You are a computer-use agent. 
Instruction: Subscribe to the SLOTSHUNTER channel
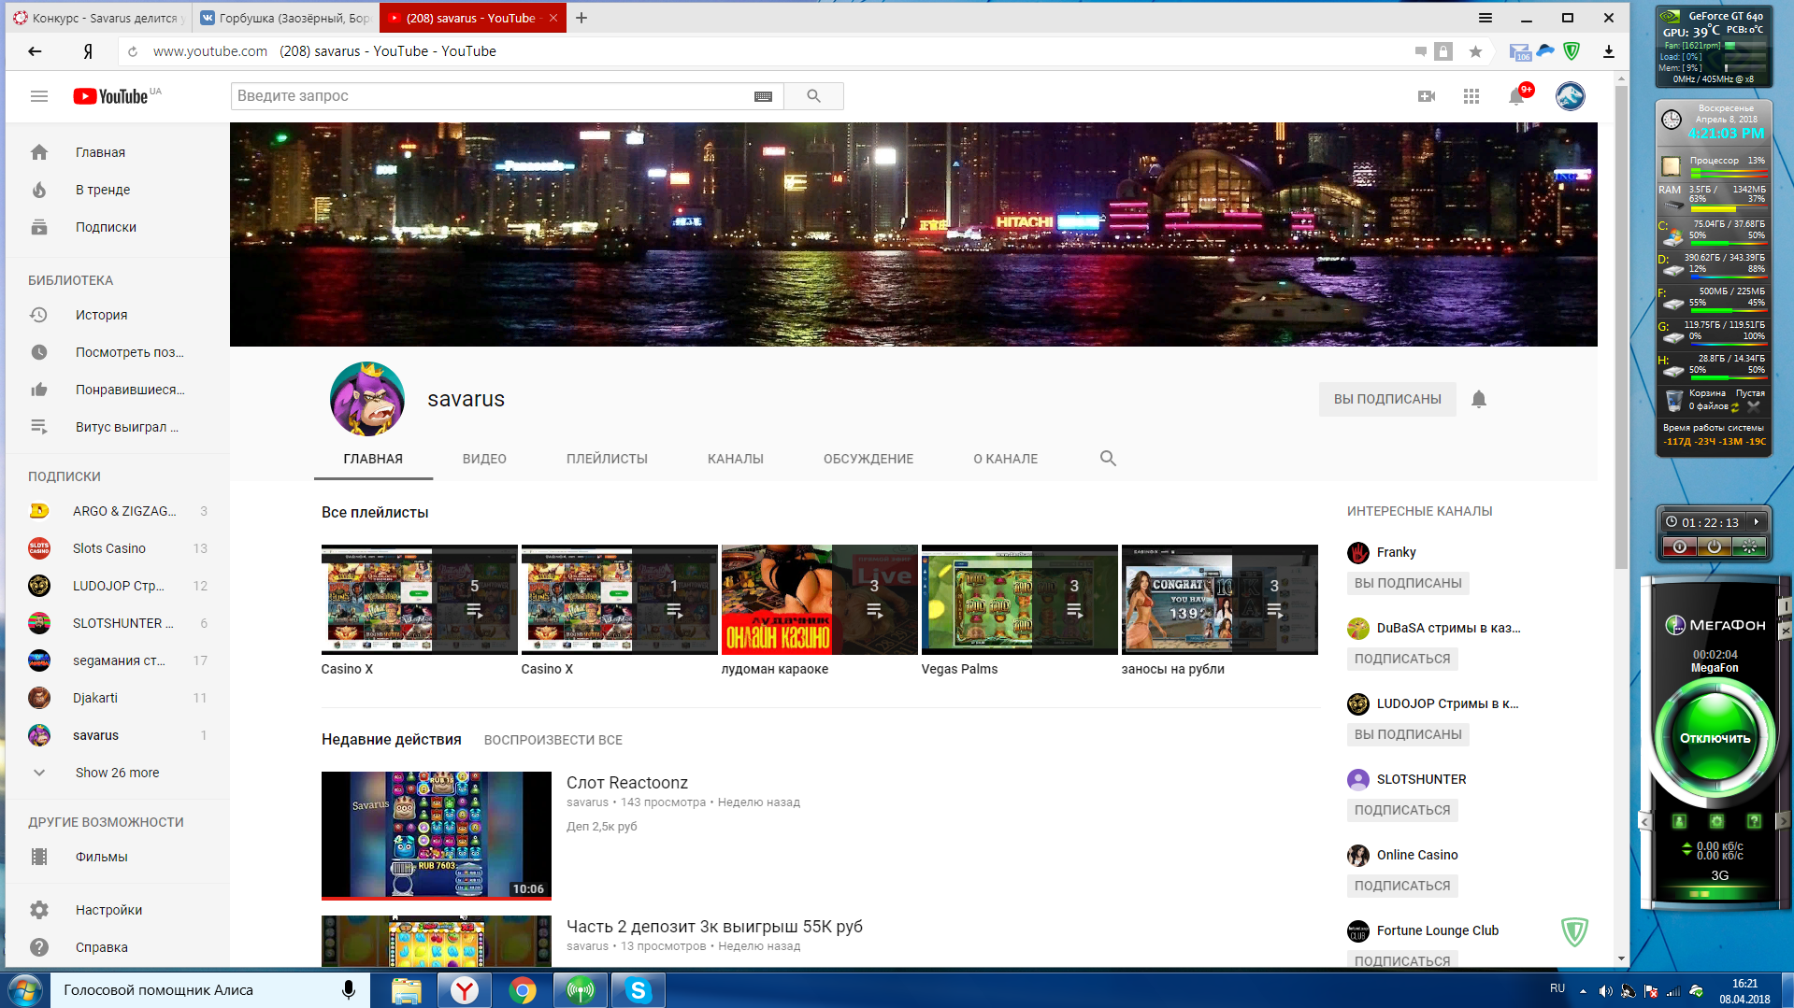point(1401,810)
